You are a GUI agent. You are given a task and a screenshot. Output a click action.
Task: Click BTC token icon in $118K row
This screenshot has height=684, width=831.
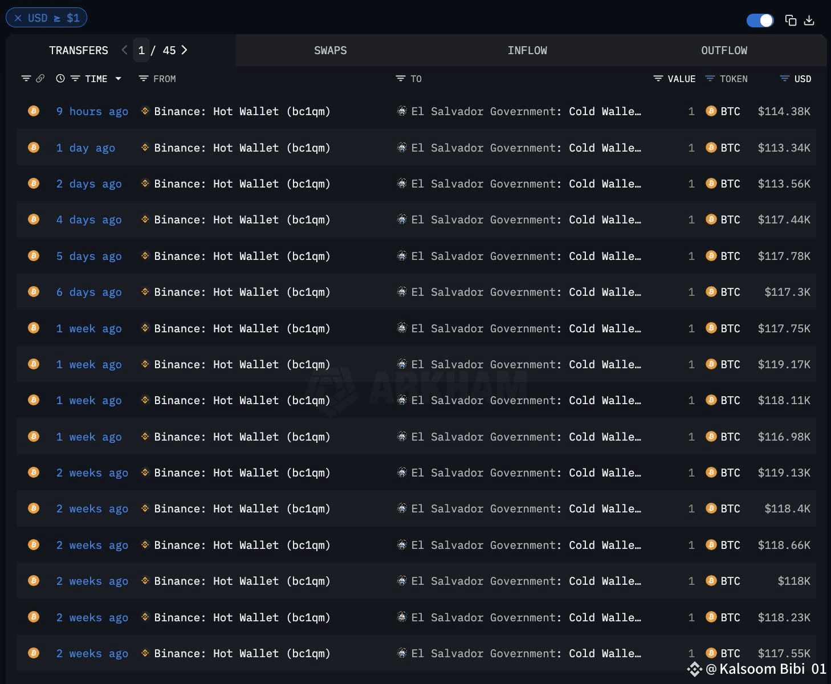(711, 581)
